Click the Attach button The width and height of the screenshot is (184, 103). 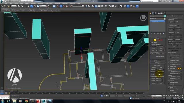click(x=170, y=30)
